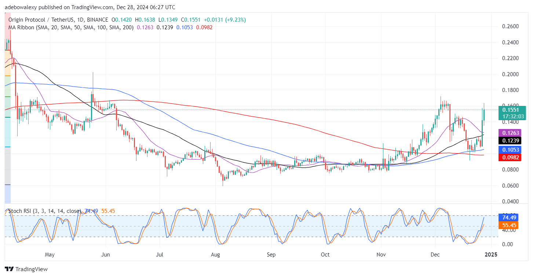Click the Jun label on the time axis
533x277 pixels.
[106, 254]
